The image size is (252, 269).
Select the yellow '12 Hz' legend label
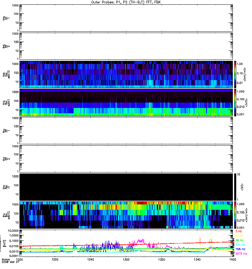240,236
